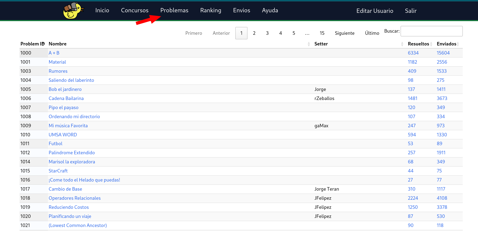
Task: Jump to Último page
Action: (x=372, y=33)
